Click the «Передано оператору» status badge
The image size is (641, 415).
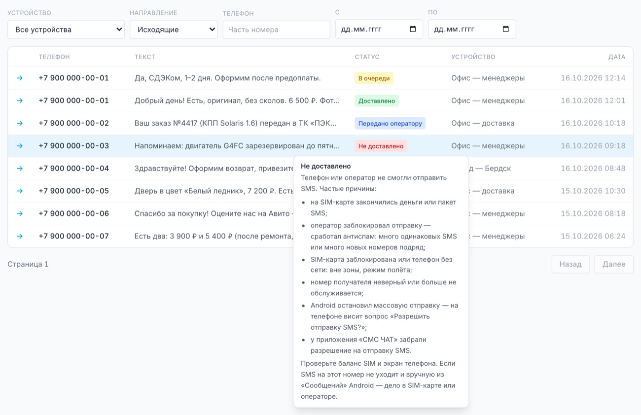[390, 124]
